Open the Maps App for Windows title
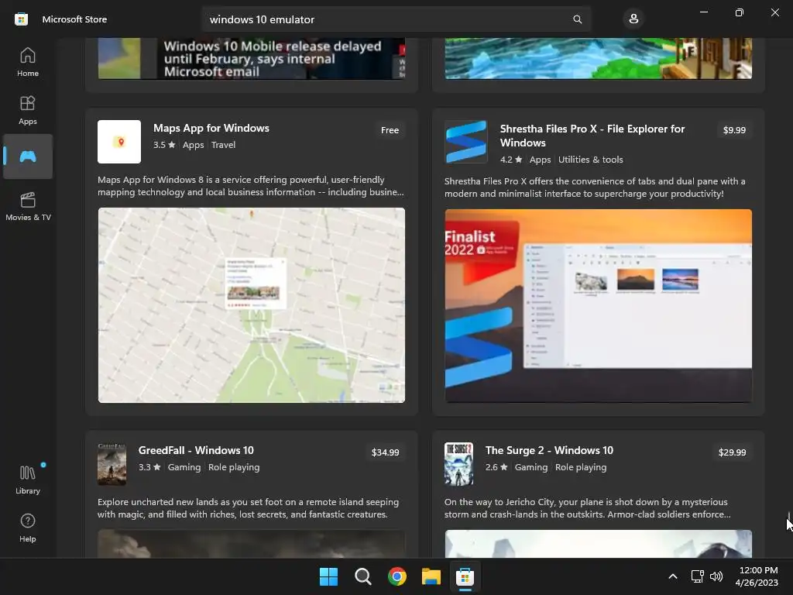Viewport: 793px width, 595px height. [211, 128]
